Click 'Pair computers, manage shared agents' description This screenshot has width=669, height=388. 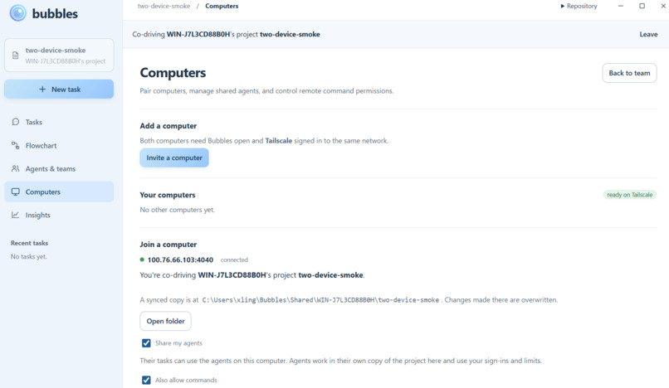pos(266,91)
